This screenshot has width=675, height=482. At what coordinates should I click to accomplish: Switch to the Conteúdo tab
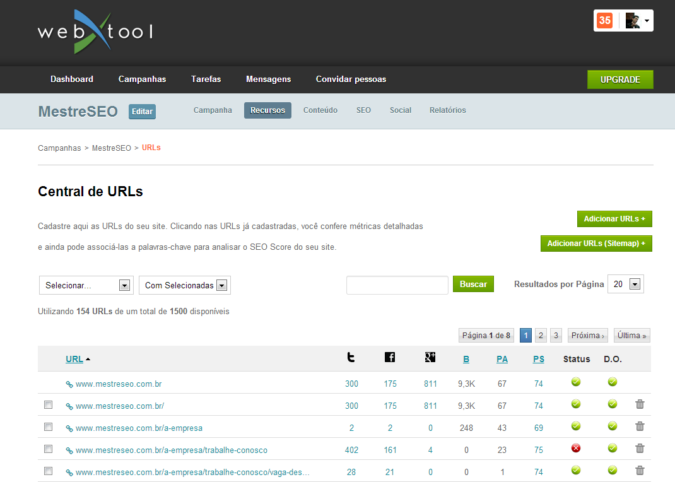[x=320, y=110]
